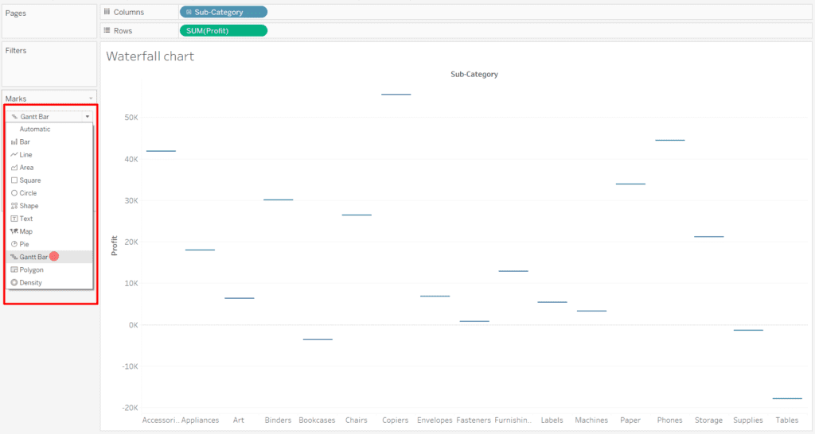Image resolution: width=815 pixels, height=434 pixels.
Task: Click the 50K axis tick label
Action: 131,118
